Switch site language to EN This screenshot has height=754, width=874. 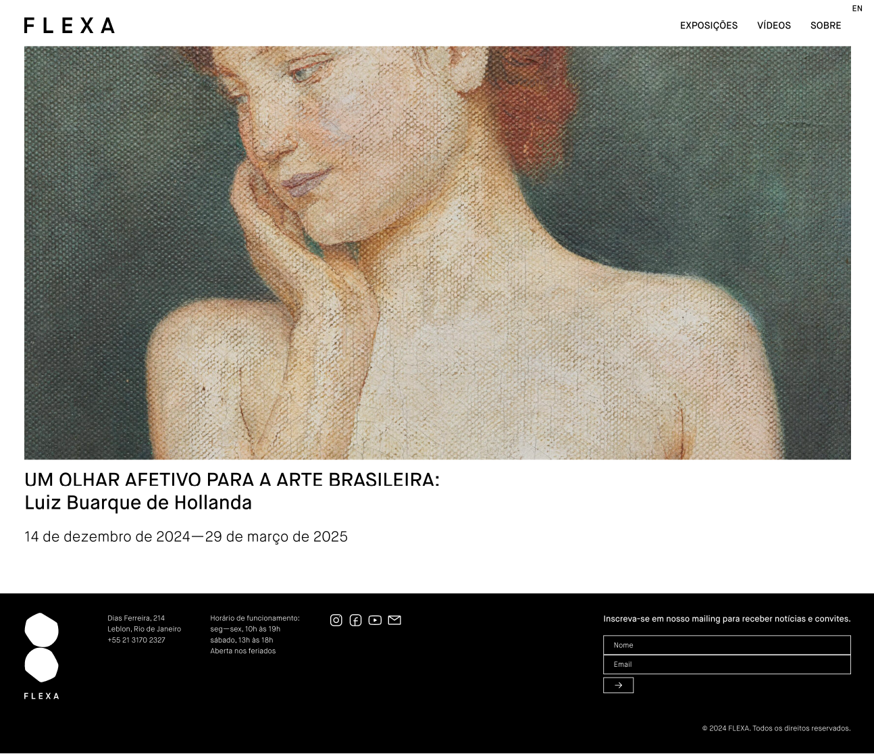[x=857, y=9]
